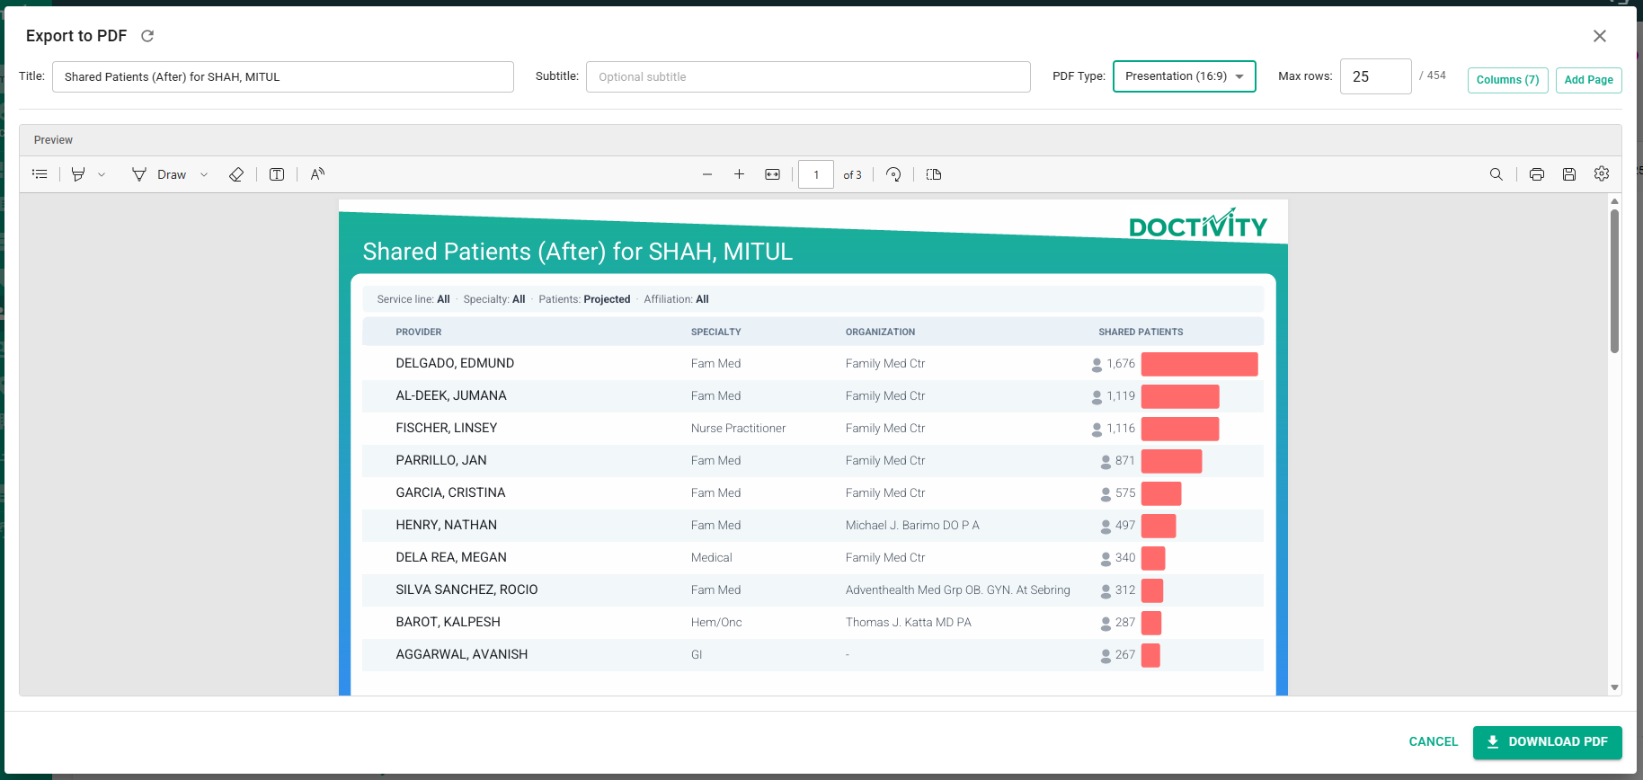Click the add text box icon
Screen dimensions: 1643x780
click(277, 174)
